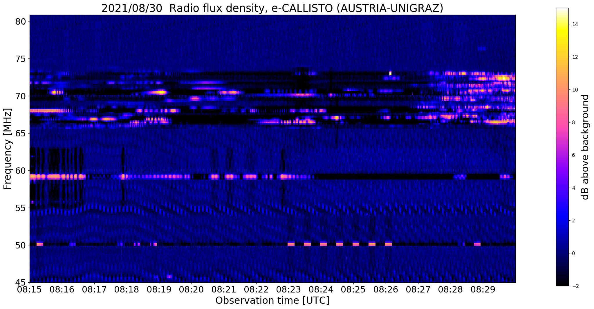Screen dimensions: 594x309
Task: Click the 60 frequency tick label
Action: point(21,171)
